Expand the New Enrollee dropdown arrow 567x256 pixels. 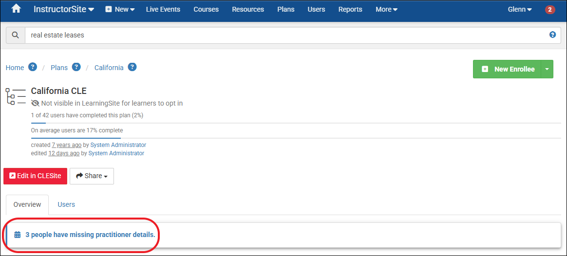[x=547, y=69]
